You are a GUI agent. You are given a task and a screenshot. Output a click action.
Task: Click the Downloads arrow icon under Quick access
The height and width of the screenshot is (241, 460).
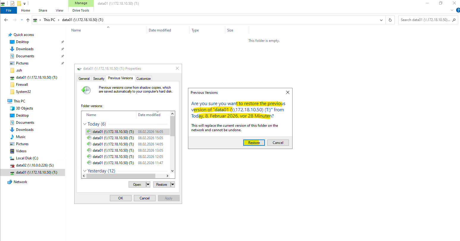coord(12,49)
